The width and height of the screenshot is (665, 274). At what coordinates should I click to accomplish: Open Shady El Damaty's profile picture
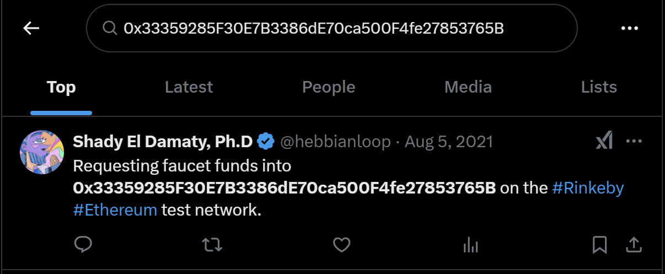(x=42, y=152)
